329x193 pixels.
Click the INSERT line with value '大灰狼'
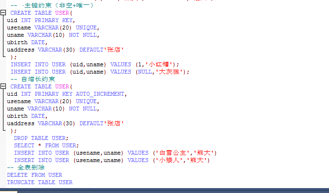tap(100, 72)
